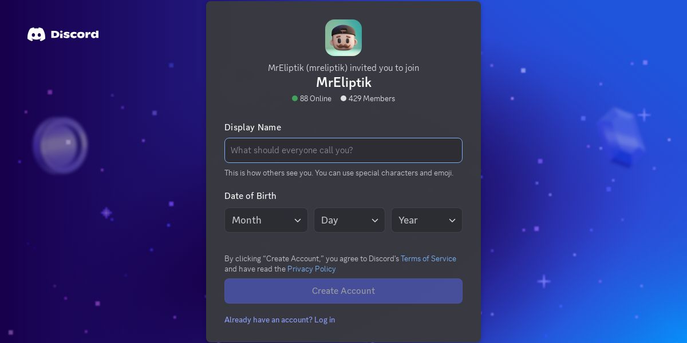This screenshot has width=687, height=343.
Task: Click the green online status dot
Action: pos(295,98)
